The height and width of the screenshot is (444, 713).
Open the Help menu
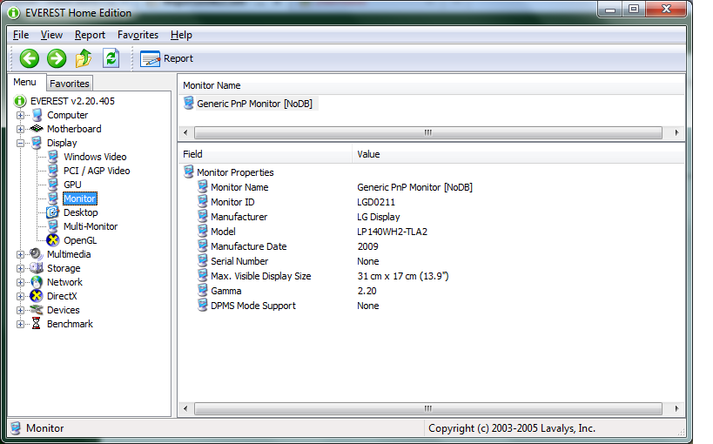tap(181, 35)
